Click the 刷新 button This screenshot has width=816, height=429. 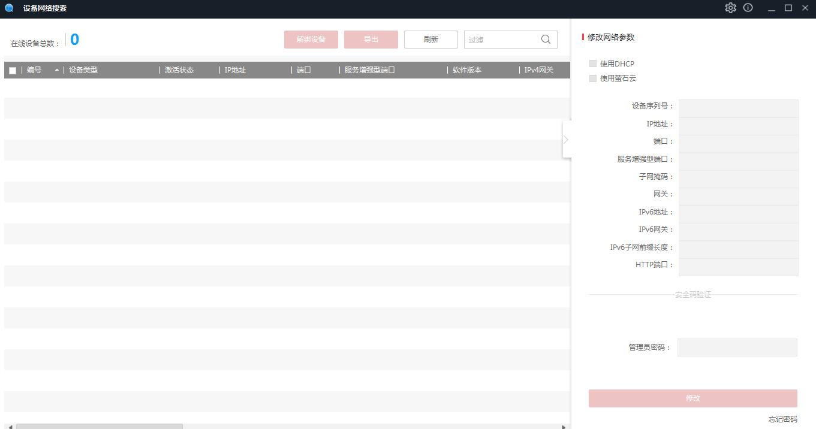pos(431,40)
